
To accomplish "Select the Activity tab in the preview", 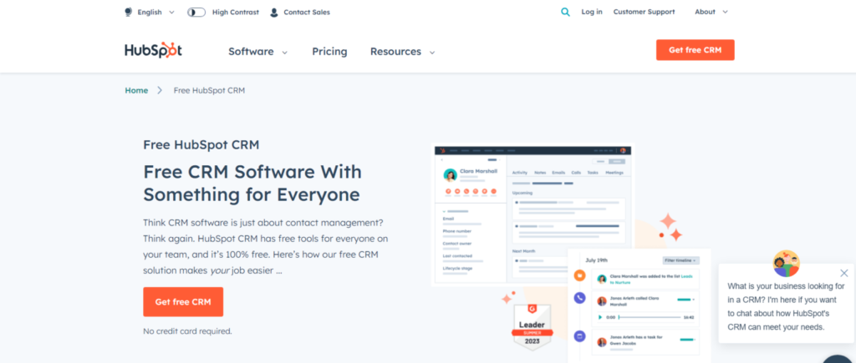I will point(520,173).
